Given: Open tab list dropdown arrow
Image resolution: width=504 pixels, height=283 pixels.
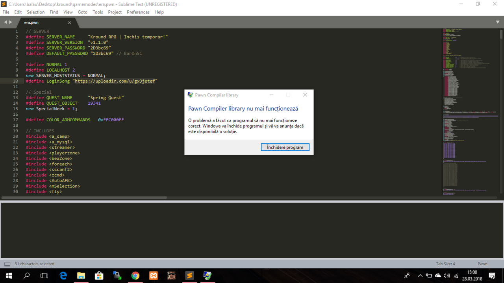Looking at the screenshot, I should click(x=498, y=22).
